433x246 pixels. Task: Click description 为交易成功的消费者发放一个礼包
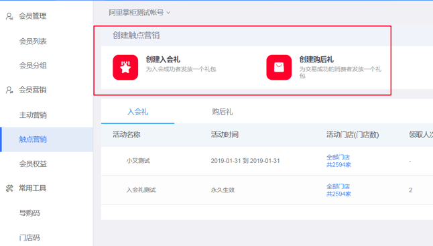341,72
